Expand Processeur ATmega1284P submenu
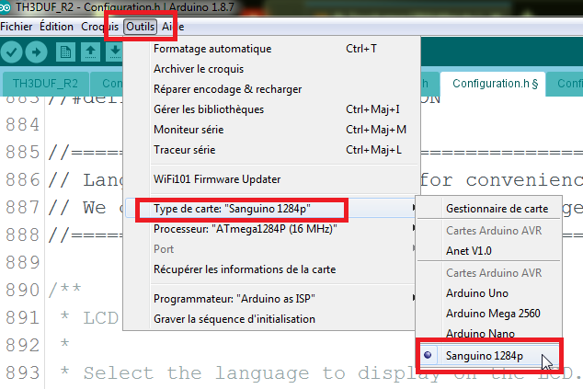Viewport: 583px width, 389px height. 271,229
